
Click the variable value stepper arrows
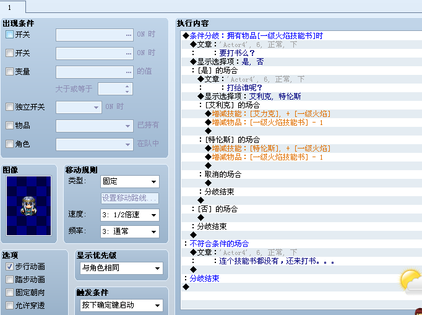[x=127, y=89]
